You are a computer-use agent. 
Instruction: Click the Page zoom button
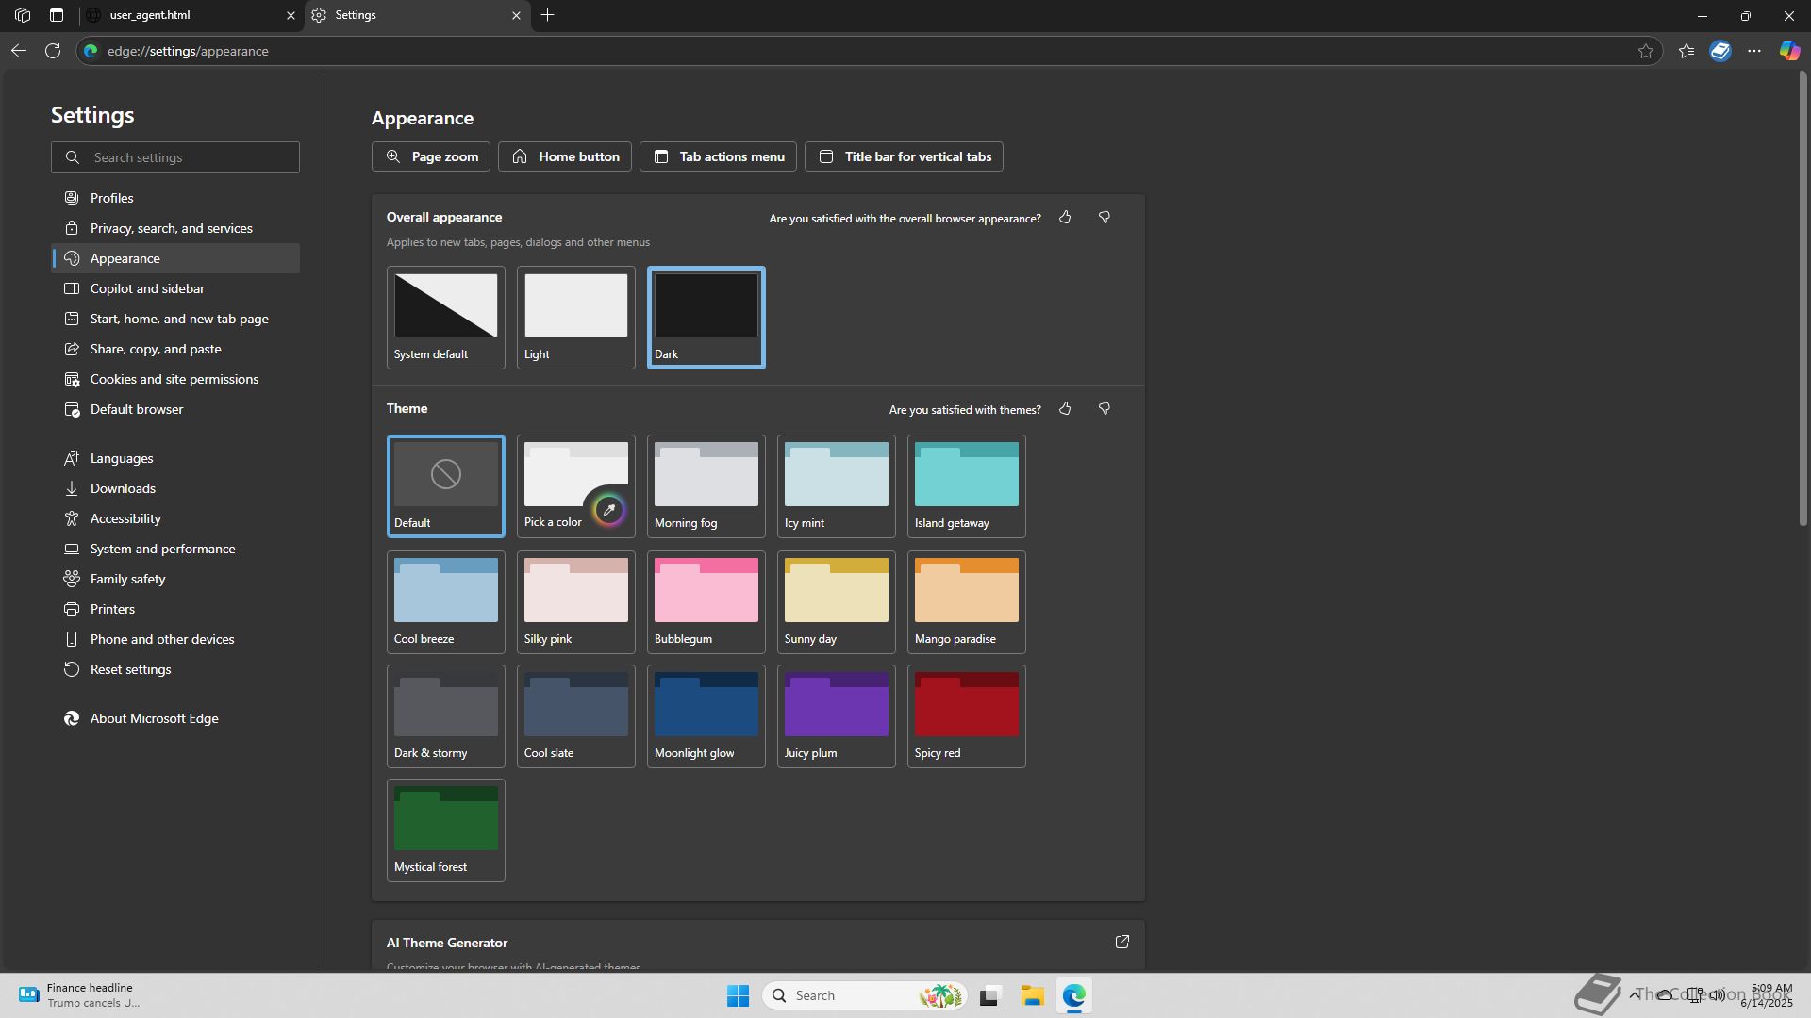tap(431, 156)
